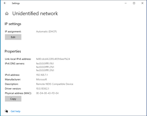
Task: Maximize the Settings window
Action: tap(134, 3)
